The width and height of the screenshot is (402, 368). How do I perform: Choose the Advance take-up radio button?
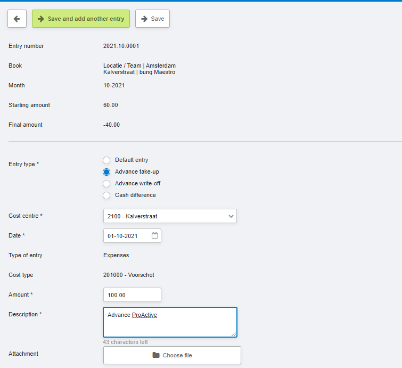(106, 172)
